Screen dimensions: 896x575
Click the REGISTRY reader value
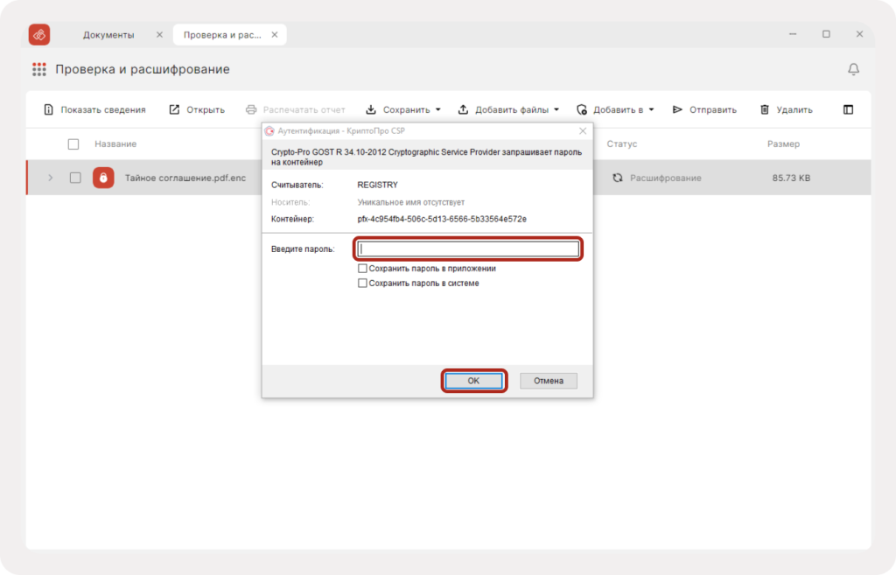pos(378,186)
